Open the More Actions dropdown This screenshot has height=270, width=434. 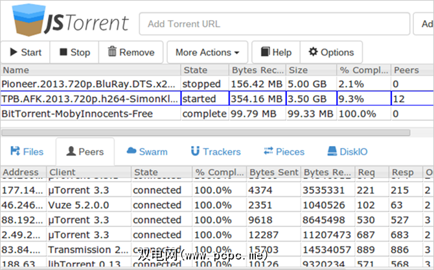point(207,52)
